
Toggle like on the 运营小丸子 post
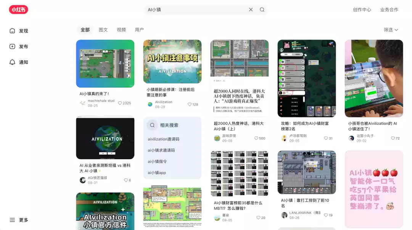393,138
